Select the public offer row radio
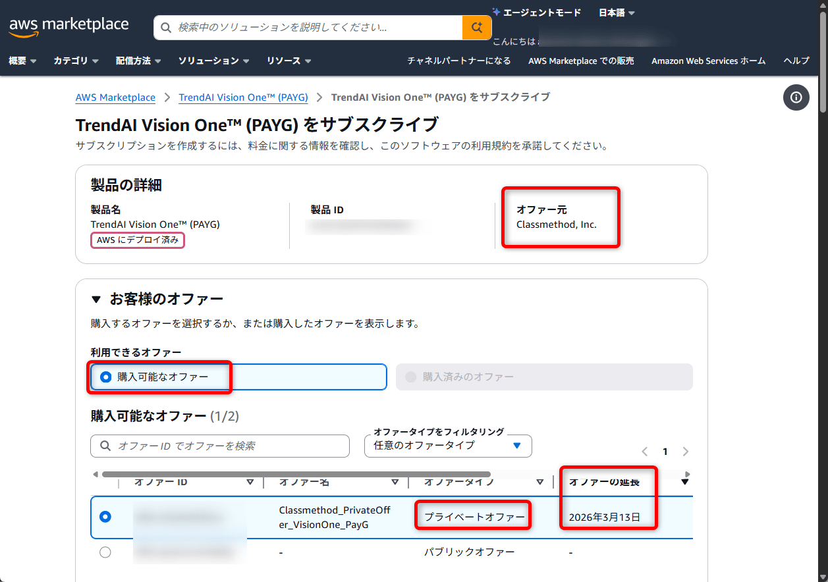 point(105,552)
